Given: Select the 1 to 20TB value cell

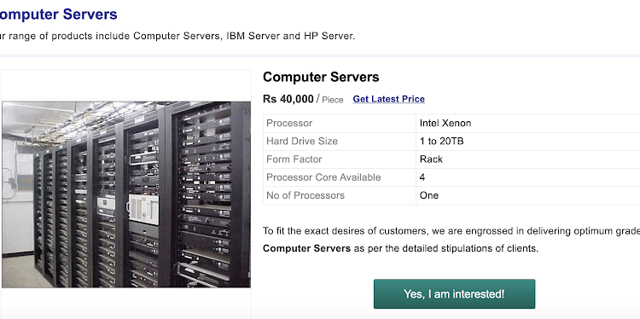Looking at the screenshot, I should tap(527, 141).
